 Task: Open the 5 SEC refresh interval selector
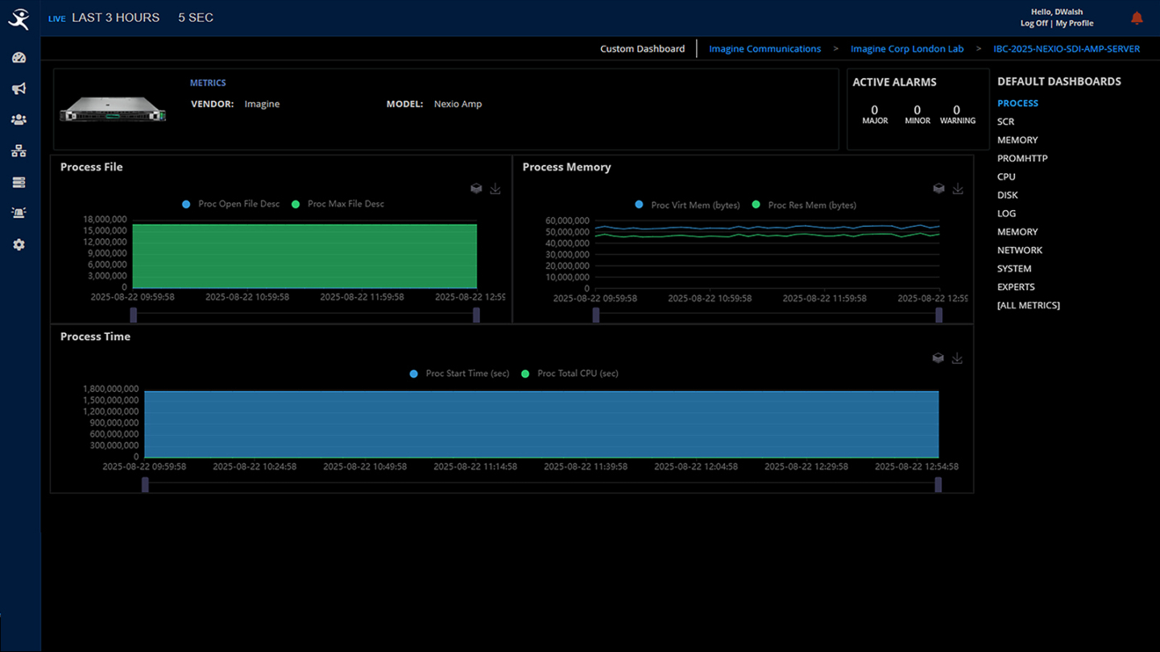click(196, 18)
